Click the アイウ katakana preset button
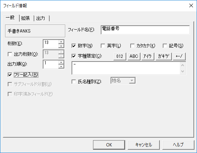 (x=148, y=56)
